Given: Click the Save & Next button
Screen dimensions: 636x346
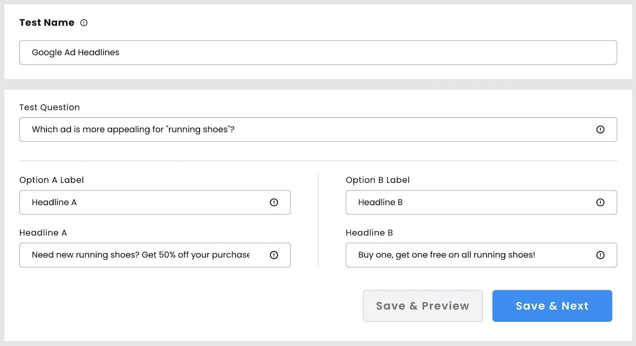Looking at the screenshot, I should point(552,306).
